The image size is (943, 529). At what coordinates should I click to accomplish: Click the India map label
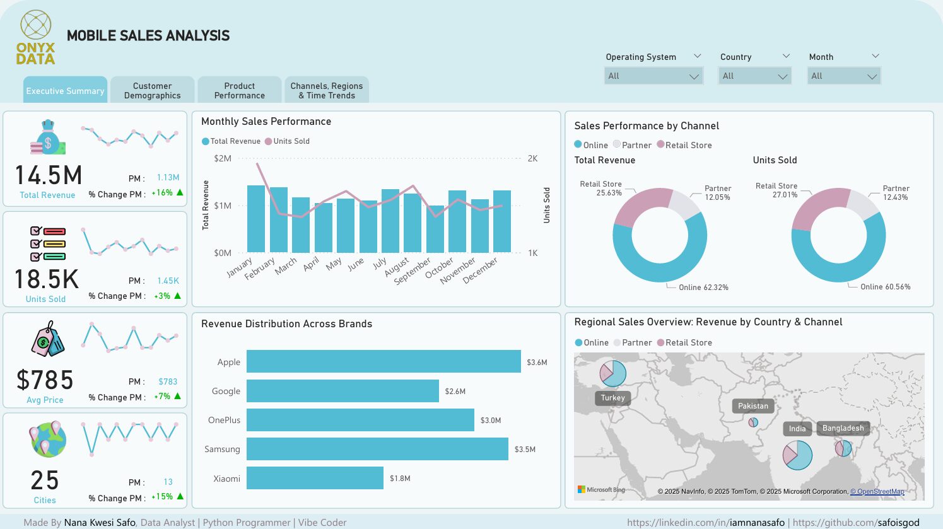pyautogui.click(x=797, y=429)
